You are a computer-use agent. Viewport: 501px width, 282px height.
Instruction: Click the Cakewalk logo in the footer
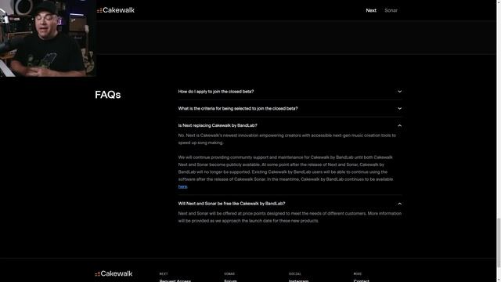114,273
